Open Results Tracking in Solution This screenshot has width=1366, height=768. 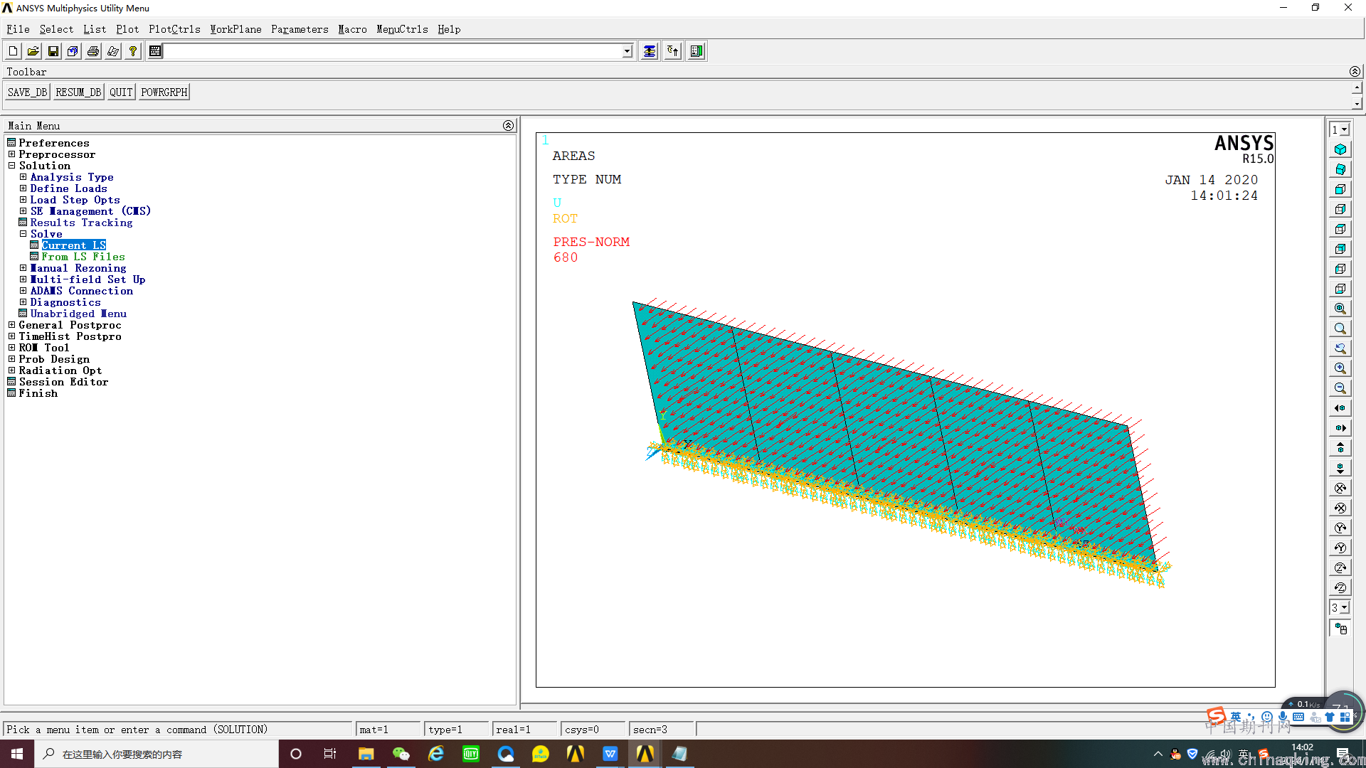[81, 223]
